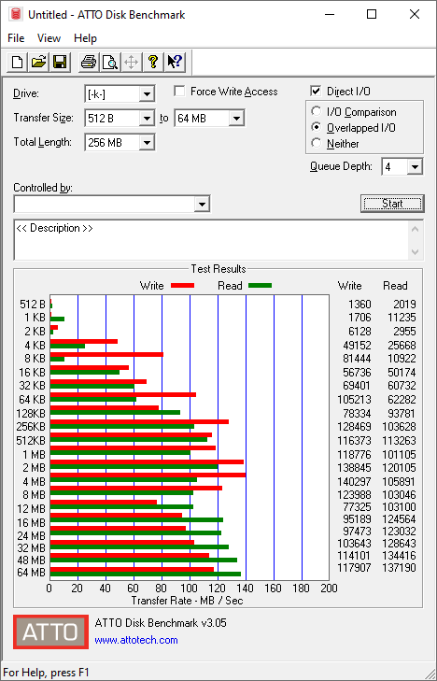
Task: Click the status bar 'For Help, press F1'
Action: coord(46,673)
